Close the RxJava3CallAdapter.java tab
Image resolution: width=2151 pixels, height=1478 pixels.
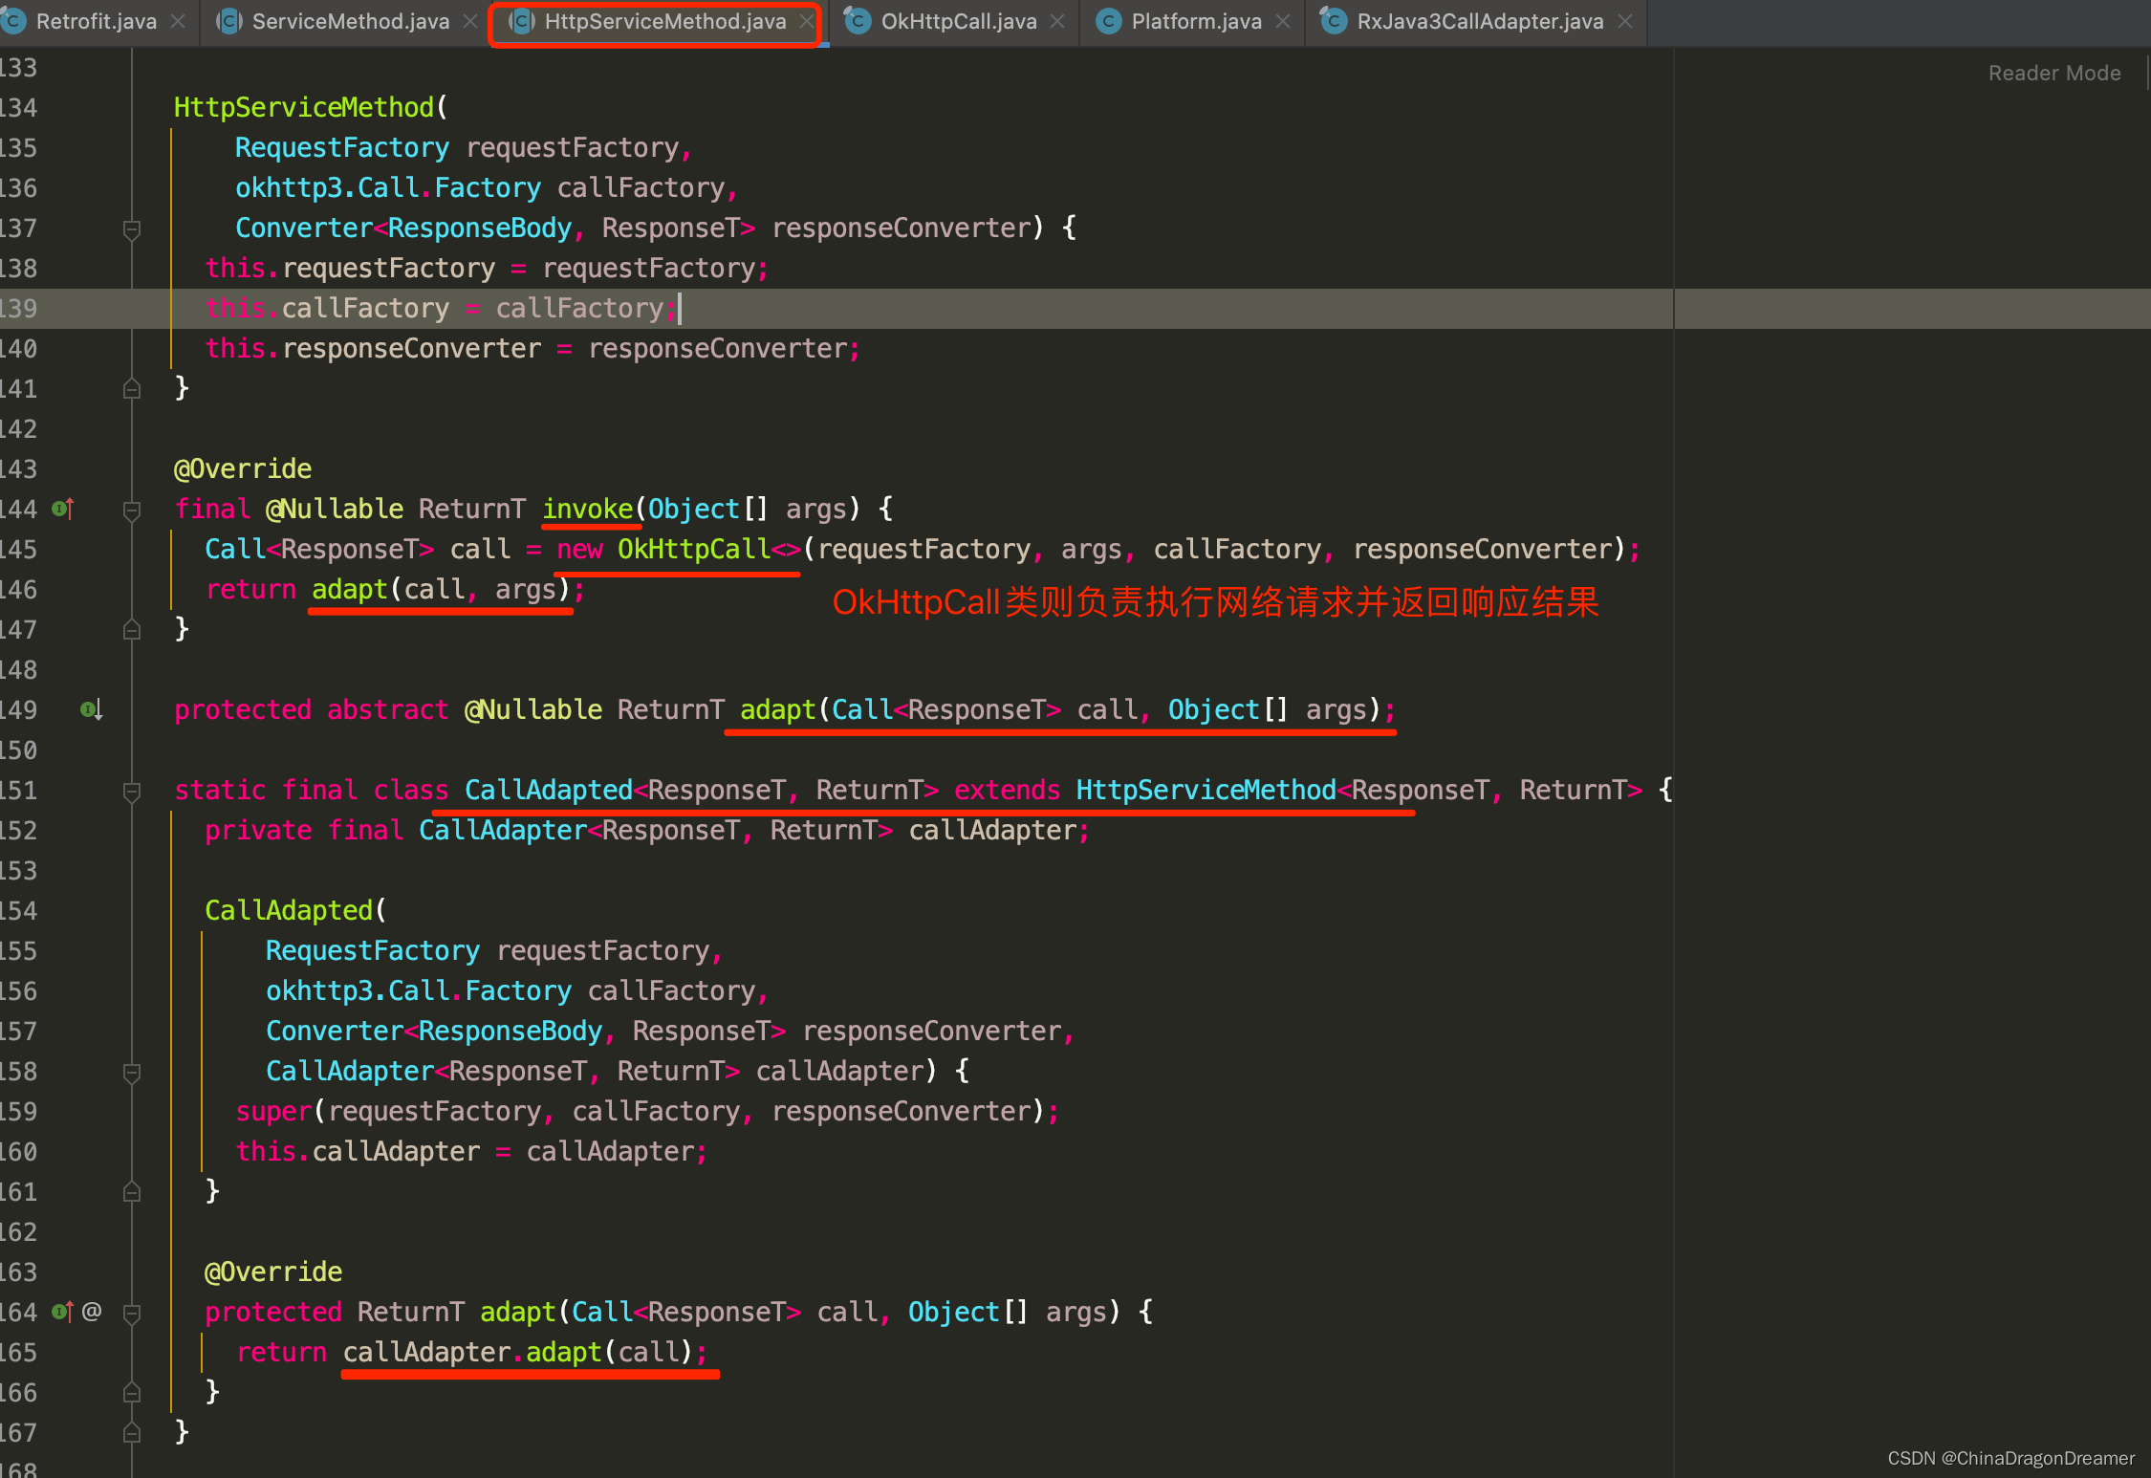click(x=1625, y=21)
